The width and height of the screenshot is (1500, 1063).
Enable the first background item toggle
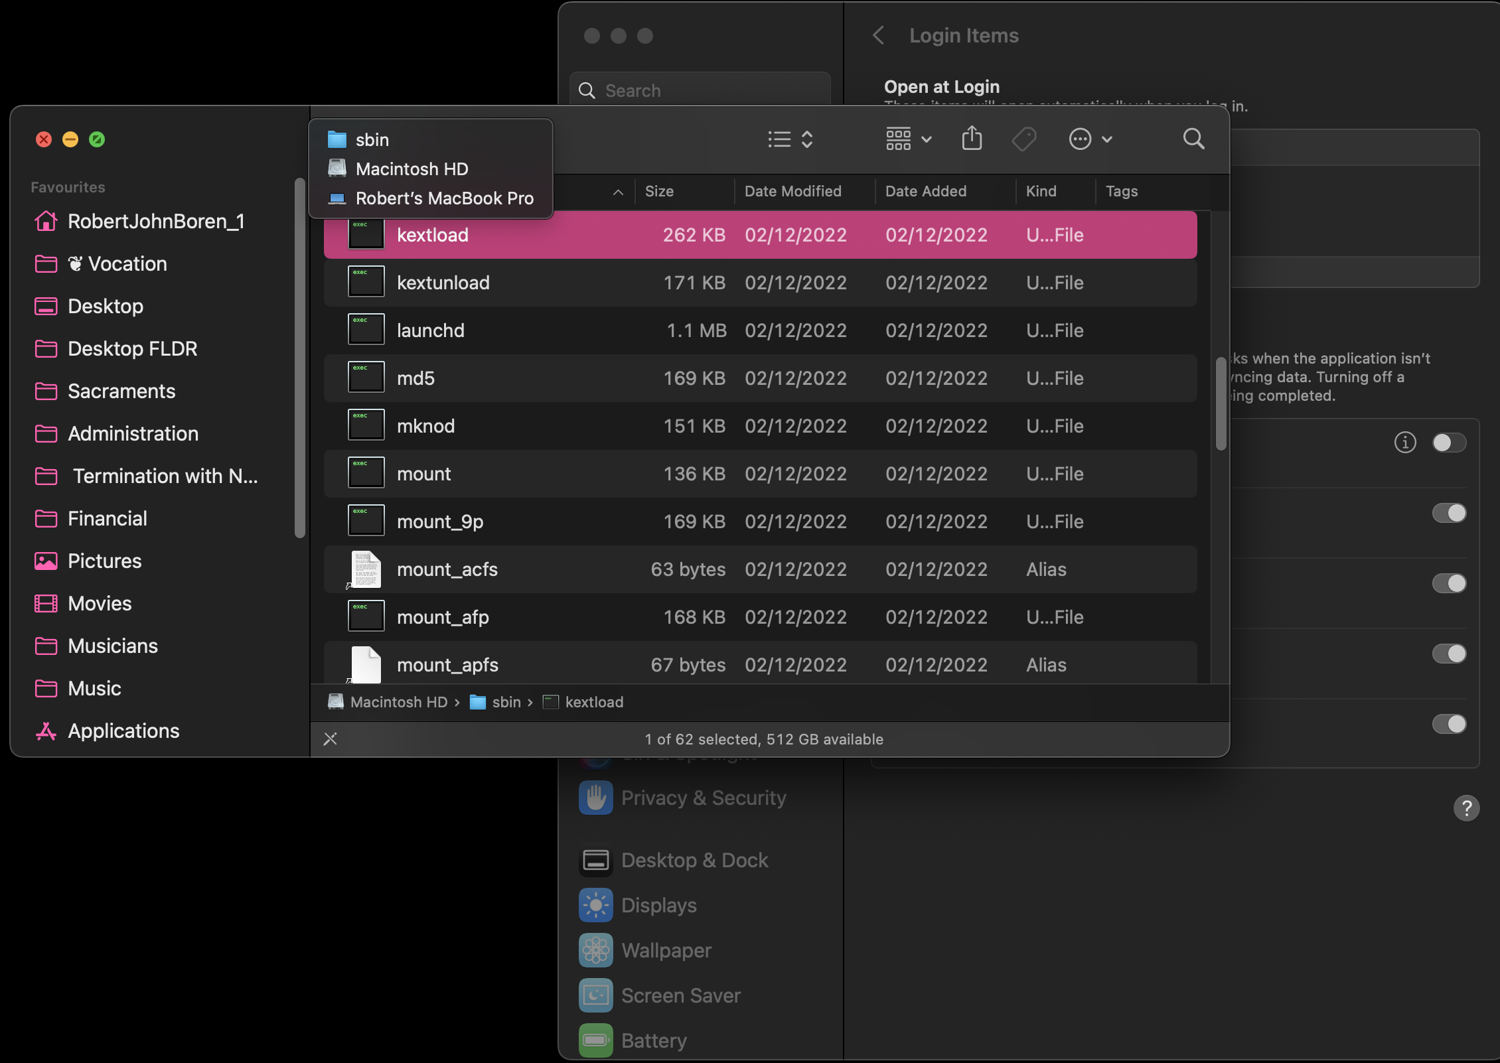[1448, 442]
